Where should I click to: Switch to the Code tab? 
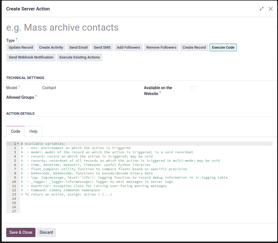[15, 131]
